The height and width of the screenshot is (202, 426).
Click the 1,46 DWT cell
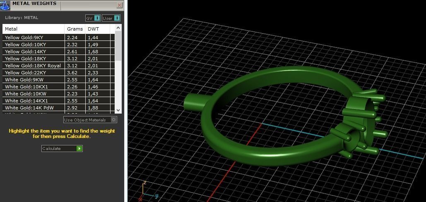pos(98,87)
